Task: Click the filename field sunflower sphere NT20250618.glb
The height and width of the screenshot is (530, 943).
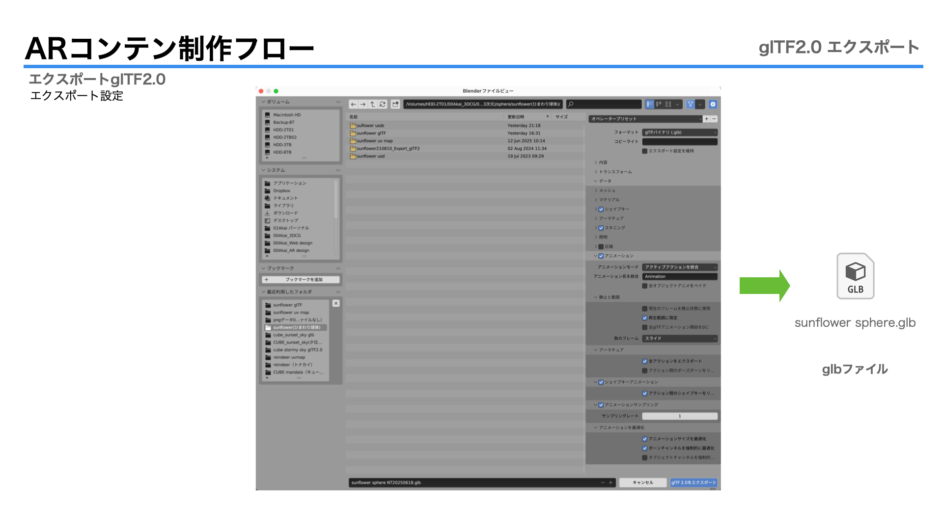Action: point(474,483)
